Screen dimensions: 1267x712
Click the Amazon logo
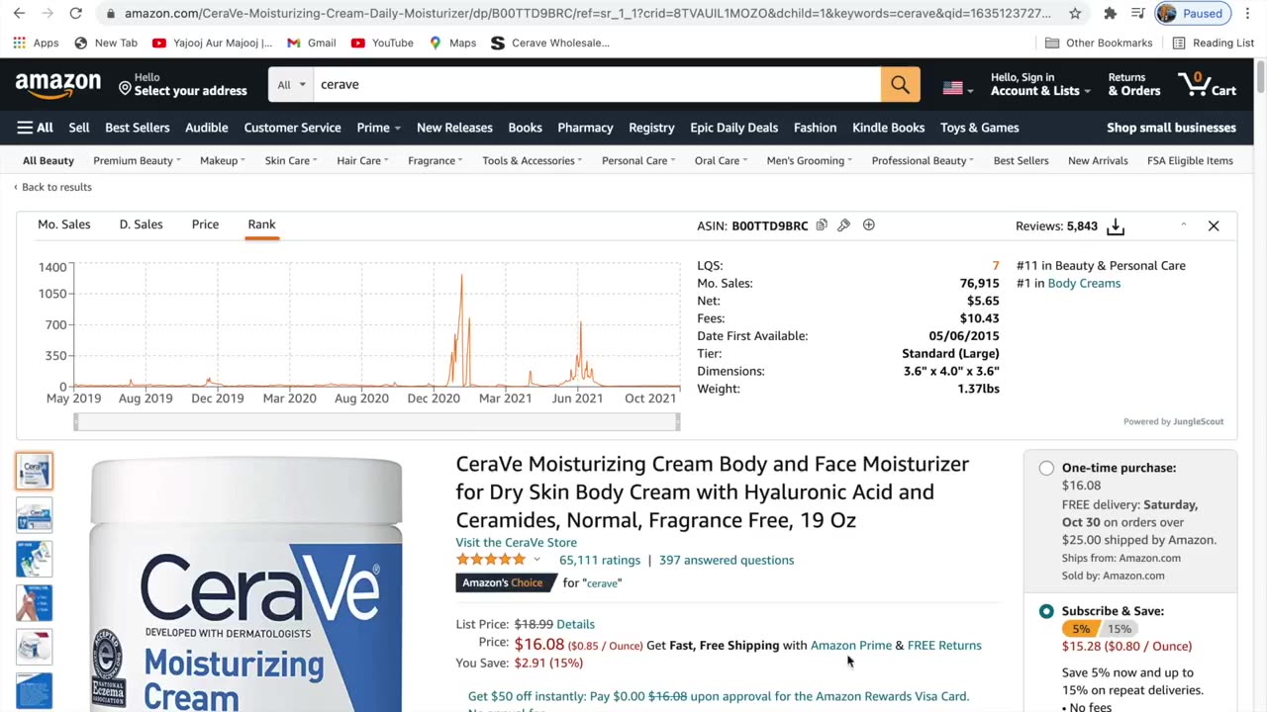pos(58,85)
